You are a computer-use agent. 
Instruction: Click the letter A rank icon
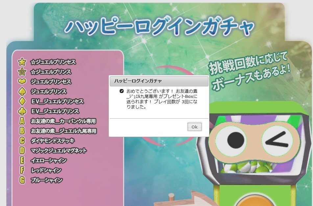pos(22,121)
